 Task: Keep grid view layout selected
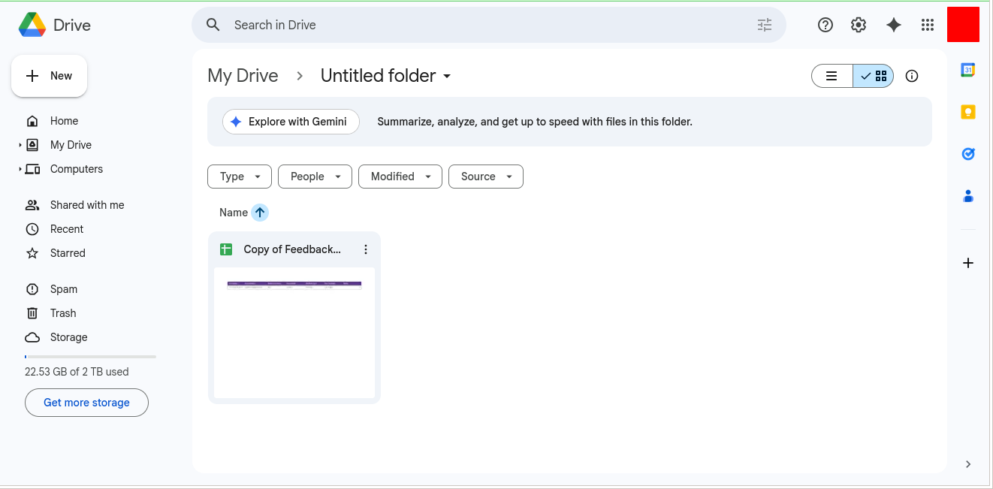point(873,75)
